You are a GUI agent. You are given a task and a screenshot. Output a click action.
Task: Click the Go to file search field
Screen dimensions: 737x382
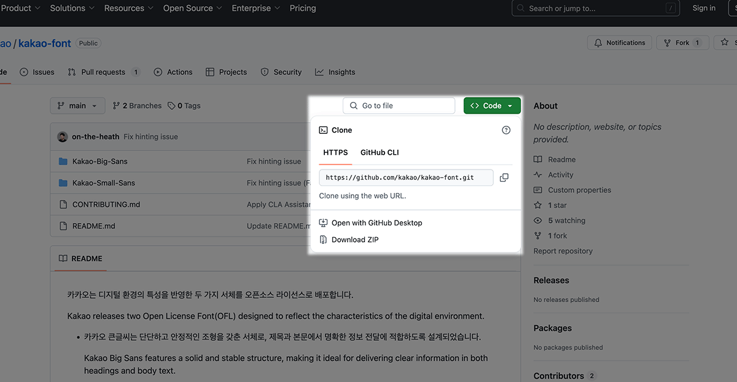(399, 106)
